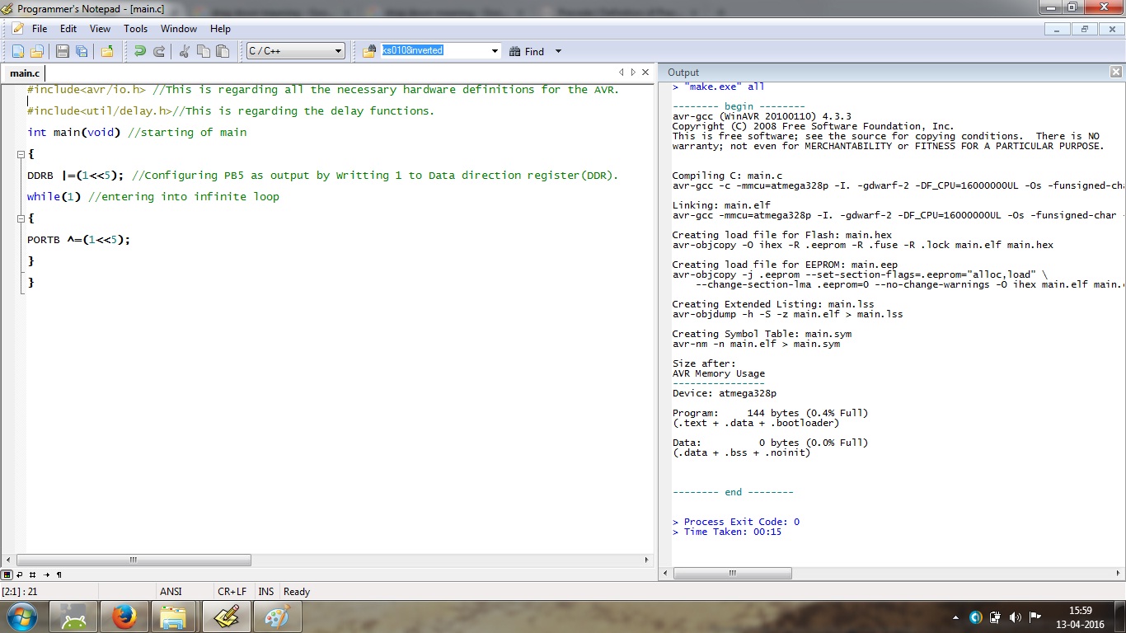Open the Windows Start menu

click(21, 617)
